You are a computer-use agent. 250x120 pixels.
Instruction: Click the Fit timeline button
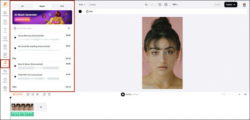tap(245, 94)
